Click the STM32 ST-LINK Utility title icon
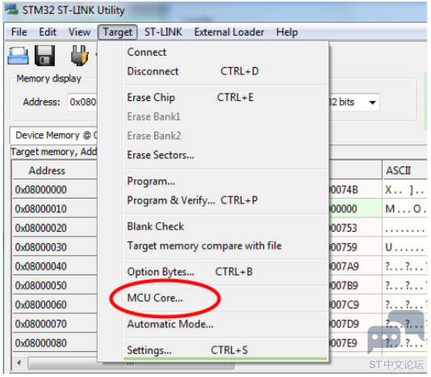The image size is (431, 377). pyautogui.click(x=11, y=10)
